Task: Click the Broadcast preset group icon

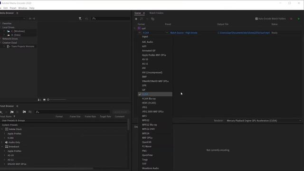Action: [x=7, y=147]
